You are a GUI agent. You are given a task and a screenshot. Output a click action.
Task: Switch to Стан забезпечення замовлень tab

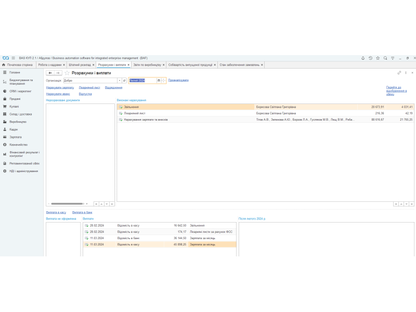point(239,64)
